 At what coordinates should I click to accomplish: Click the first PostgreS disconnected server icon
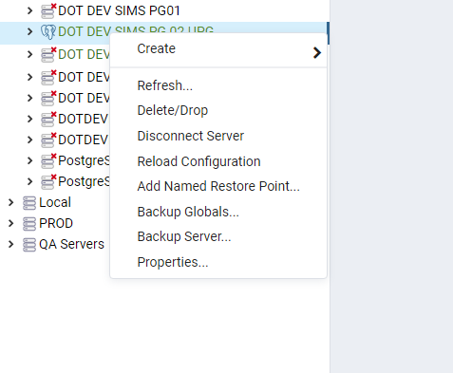(x=48, y=161)
